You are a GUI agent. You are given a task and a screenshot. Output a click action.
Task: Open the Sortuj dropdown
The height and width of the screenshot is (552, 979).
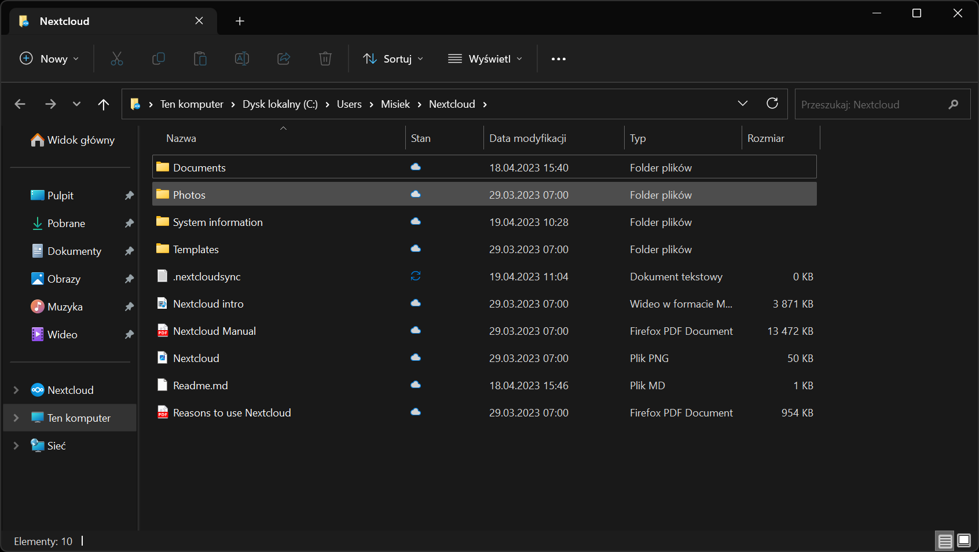click(393, 59)
